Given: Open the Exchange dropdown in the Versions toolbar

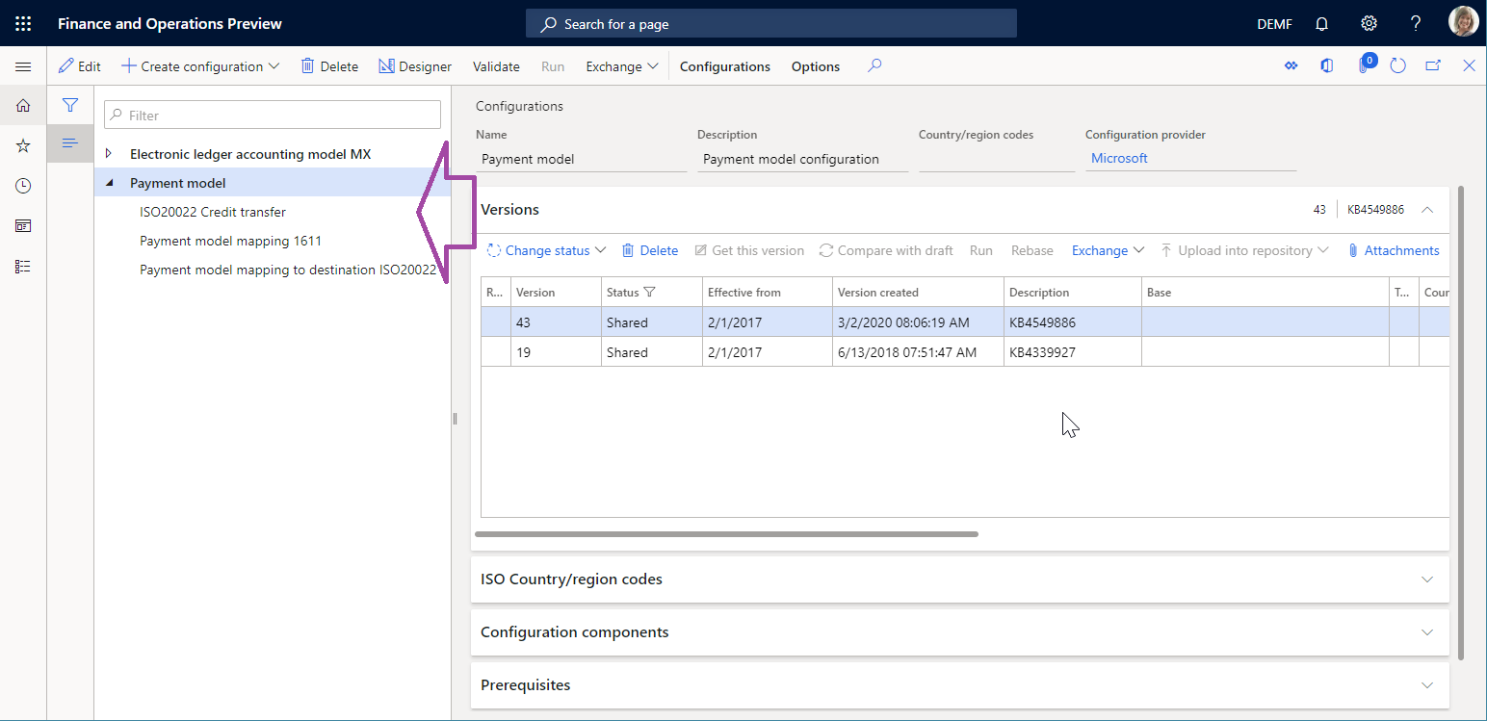Looking at the screenshot, I should click(1106, 250).
